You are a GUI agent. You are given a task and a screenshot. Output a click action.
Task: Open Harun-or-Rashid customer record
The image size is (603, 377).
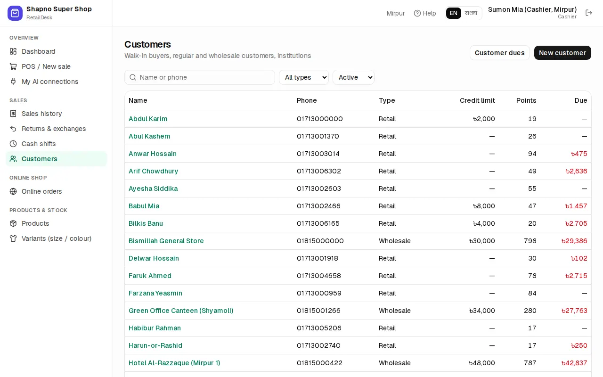[155, 345]
